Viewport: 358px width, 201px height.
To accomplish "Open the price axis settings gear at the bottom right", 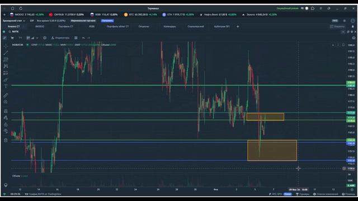I will point(352,190).
